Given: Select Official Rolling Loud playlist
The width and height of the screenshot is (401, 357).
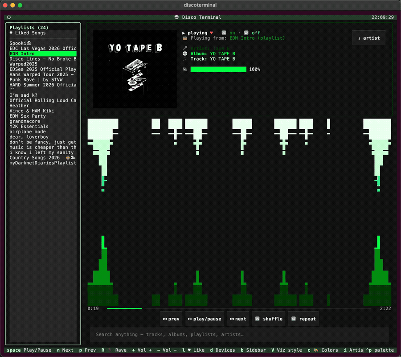Looking at the screenshot, I should 43,100.
